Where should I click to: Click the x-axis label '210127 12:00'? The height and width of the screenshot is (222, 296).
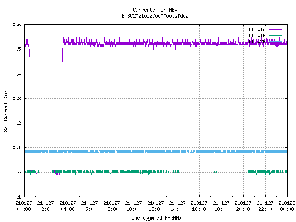click(x=155, y=206)
